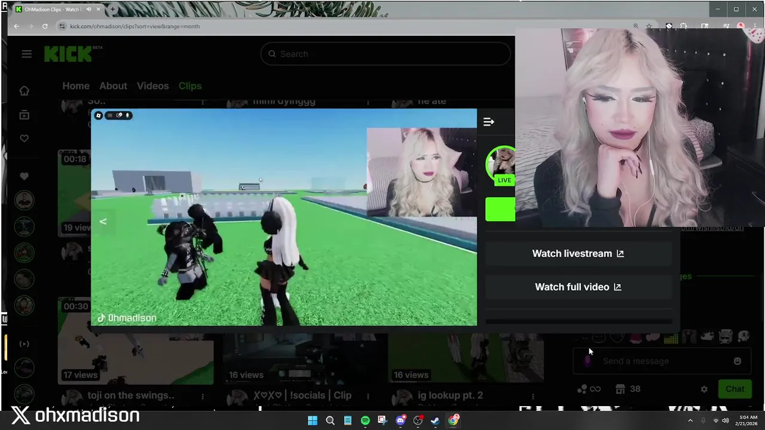Click the kick.com address bar URL

coord(134,26)
